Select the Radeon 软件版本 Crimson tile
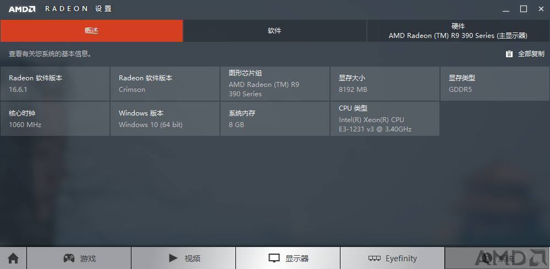The width and height of the screenshot is (550, 269). pyautogui.click(x=165, y=84)
